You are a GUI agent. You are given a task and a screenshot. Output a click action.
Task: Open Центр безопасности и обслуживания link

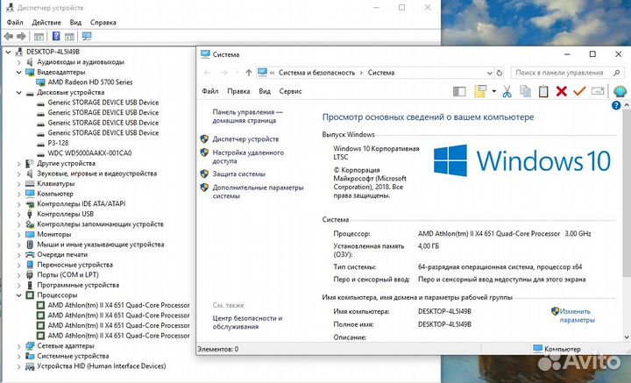[x=247, y=323]
